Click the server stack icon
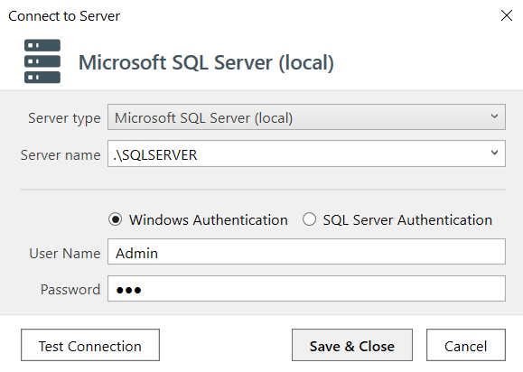 [x=42, y=61]
